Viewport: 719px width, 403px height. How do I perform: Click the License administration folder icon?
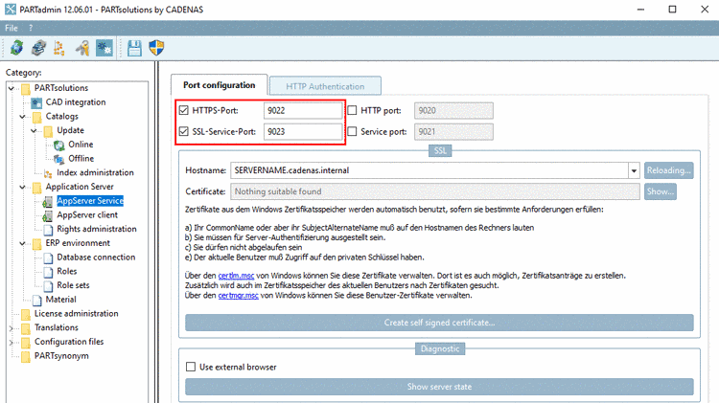tap(26, 314)
